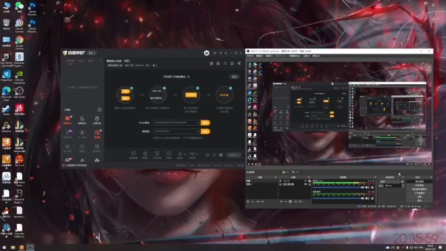Open third toolbox icon in top row
446x251 pixels.
(97, 118)
